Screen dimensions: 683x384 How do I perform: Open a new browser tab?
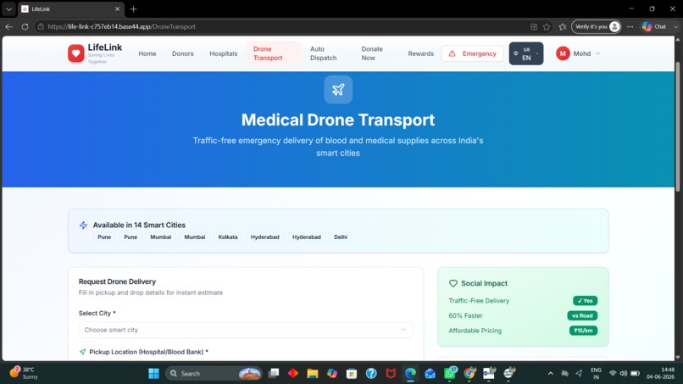133,8
